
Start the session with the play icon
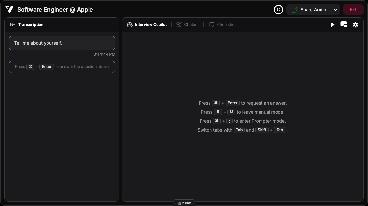(333, 24)
